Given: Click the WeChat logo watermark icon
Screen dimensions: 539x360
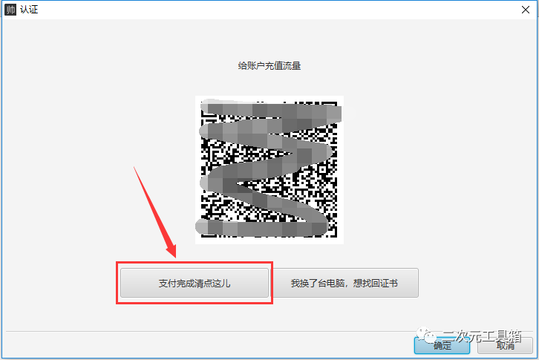Looking at the screenshot, I should click(426, 336).
